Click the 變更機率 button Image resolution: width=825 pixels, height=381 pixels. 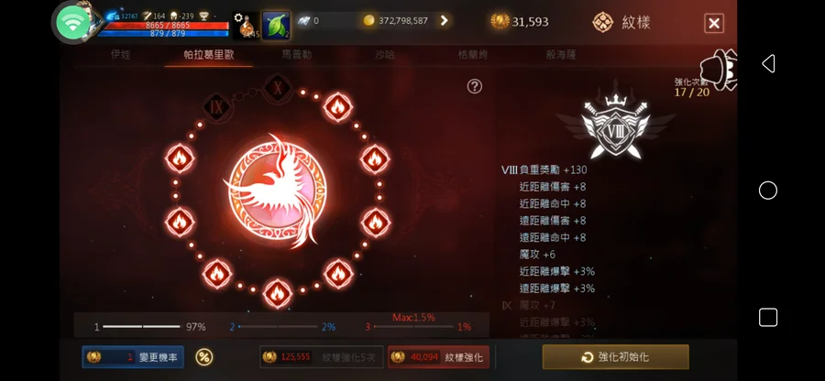coord(133,357)
